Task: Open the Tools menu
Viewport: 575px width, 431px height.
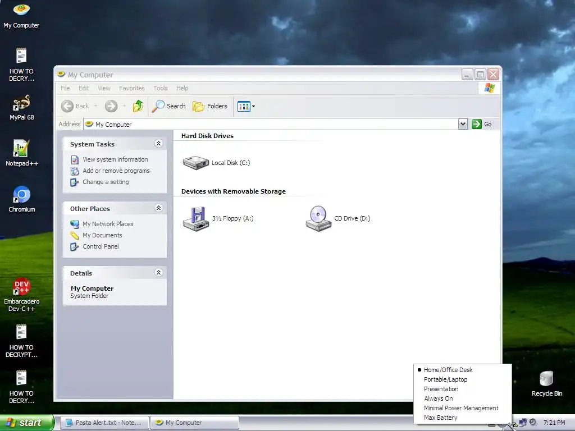Action: (160, 88)
